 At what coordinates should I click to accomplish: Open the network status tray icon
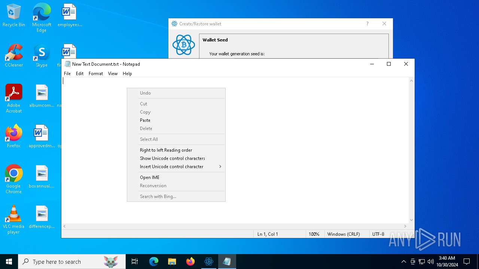(x=422, y=262)
